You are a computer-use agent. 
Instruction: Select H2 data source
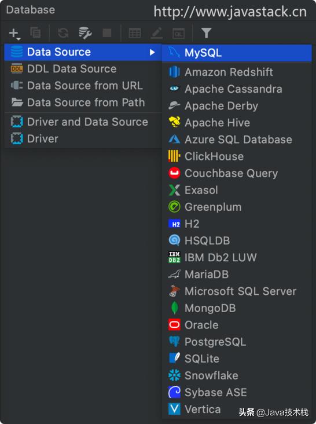[x=237, y=224]
